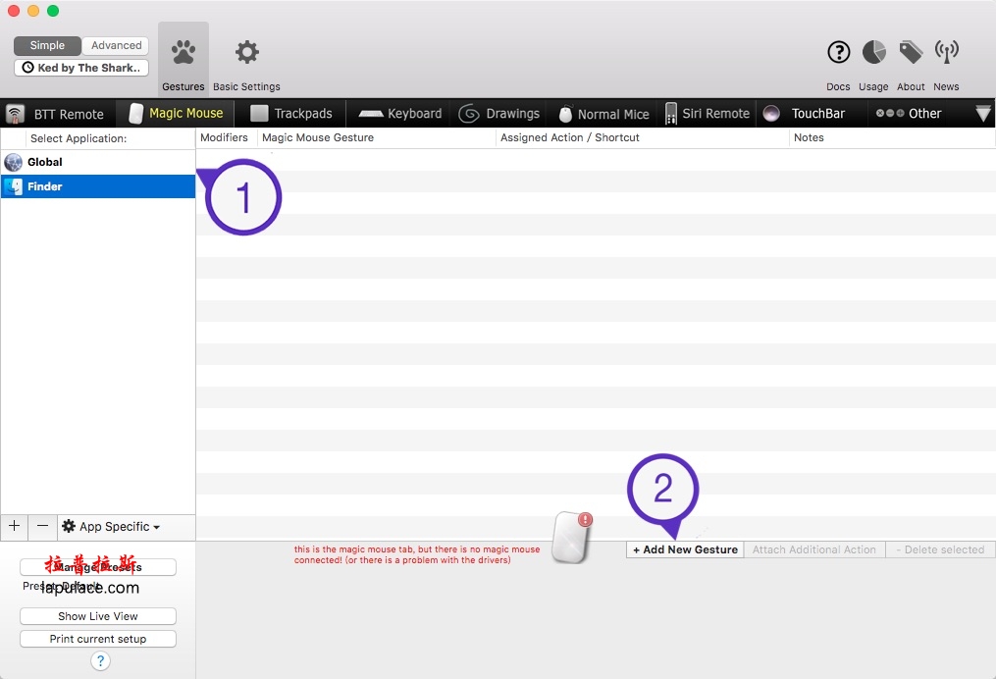Viewport: 996px width, 679px height.
Task: Switch to the Siri Remote tab
Action: click(708, 114)
